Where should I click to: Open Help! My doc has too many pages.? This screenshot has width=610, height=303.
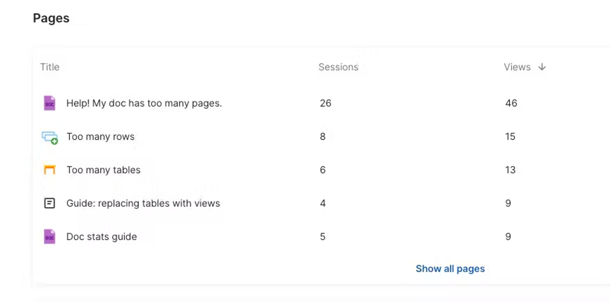tap(144, 103)
